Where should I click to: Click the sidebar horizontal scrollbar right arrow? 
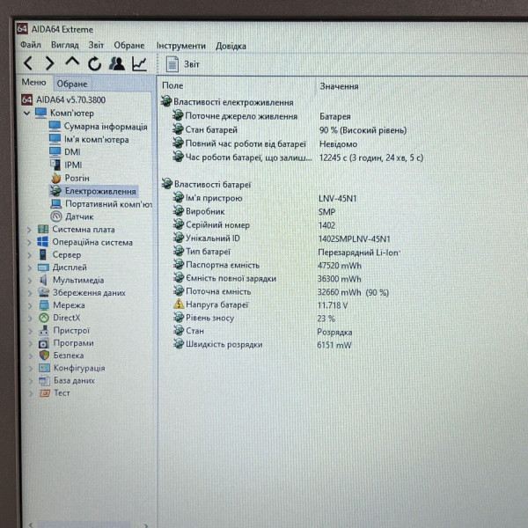tap(146, 524)
